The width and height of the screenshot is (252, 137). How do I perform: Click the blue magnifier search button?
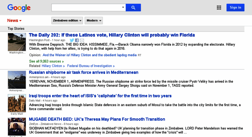(133, 7)
